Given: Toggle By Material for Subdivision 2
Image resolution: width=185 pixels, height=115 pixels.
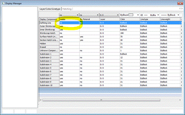Looking at the screenshot, I should pyautogui.click(x=89, y=58).
